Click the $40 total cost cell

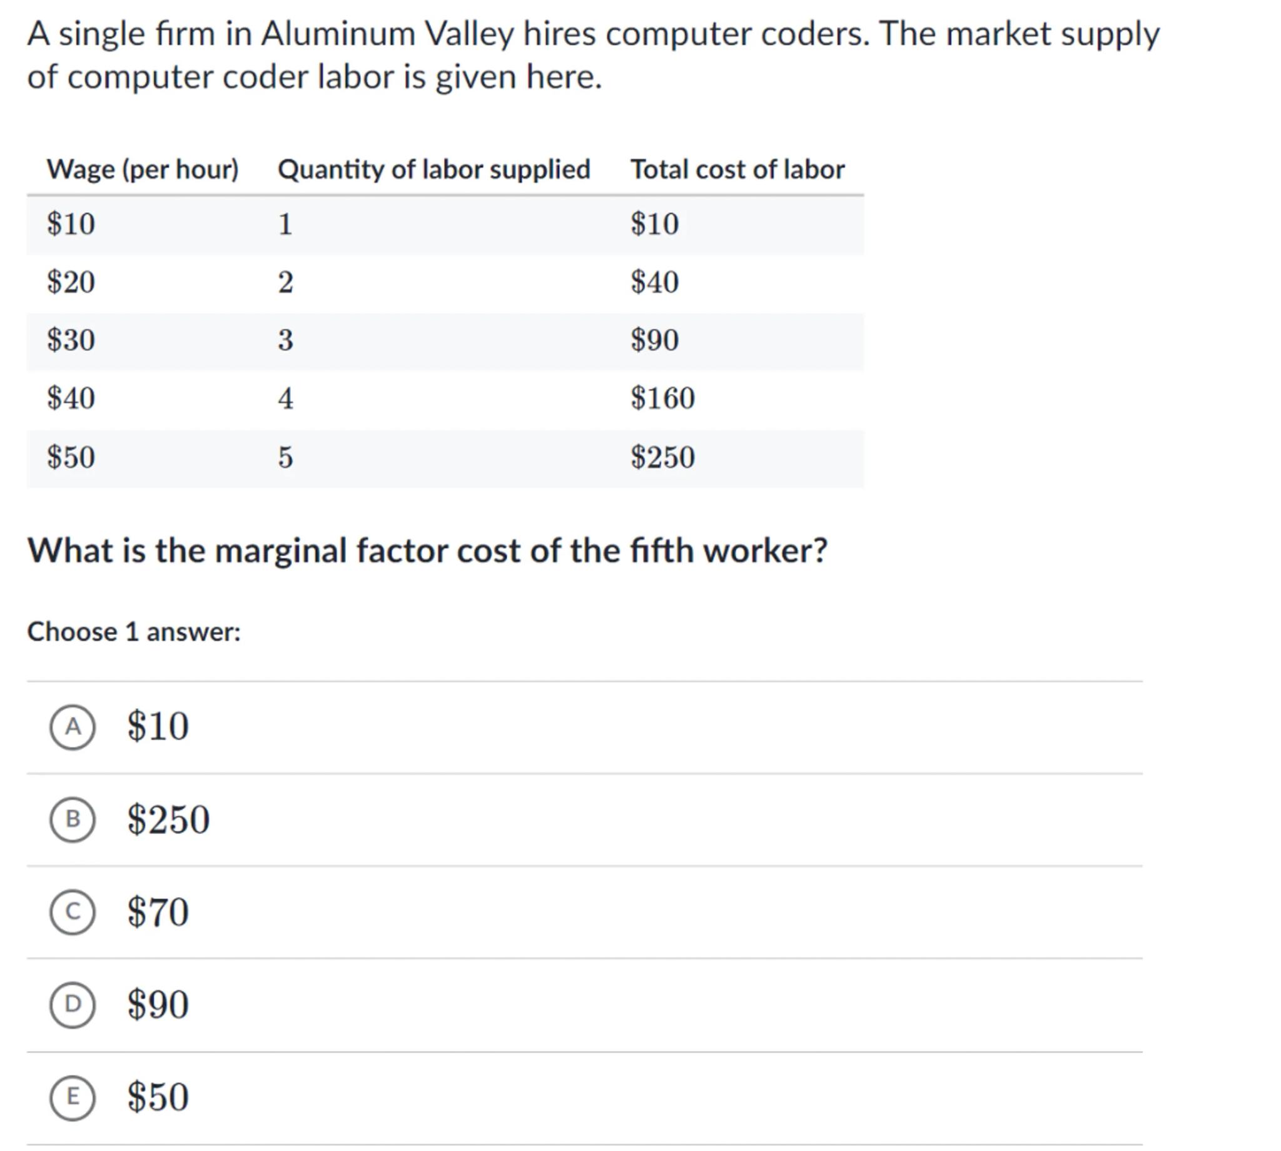654,282
